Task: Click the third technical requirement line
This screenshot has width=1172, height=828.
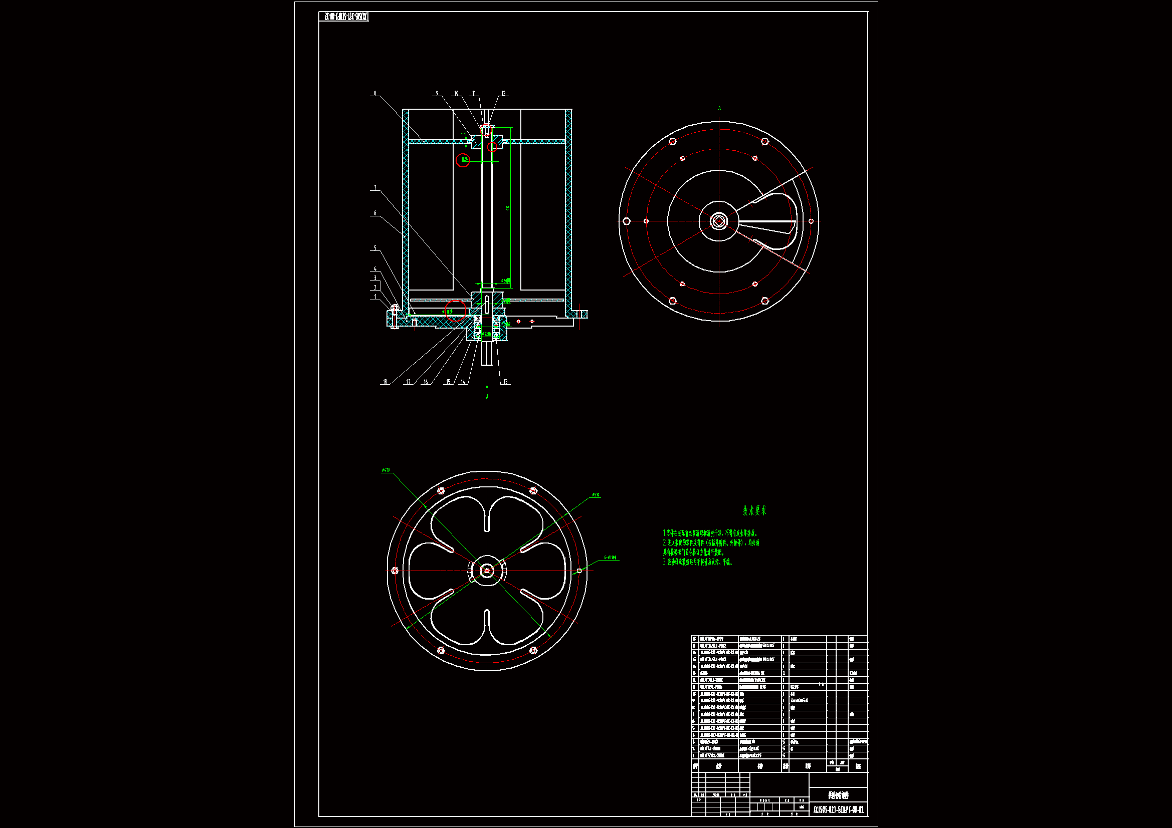Action: coord(698,562)
